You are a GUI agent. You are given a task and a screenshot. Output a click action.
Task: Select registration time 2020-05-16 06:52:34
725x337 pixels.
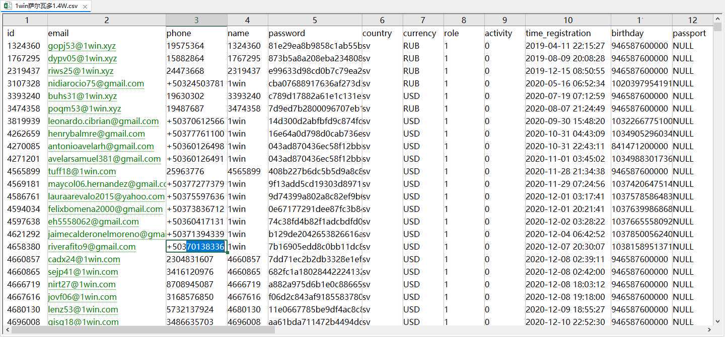568,83
